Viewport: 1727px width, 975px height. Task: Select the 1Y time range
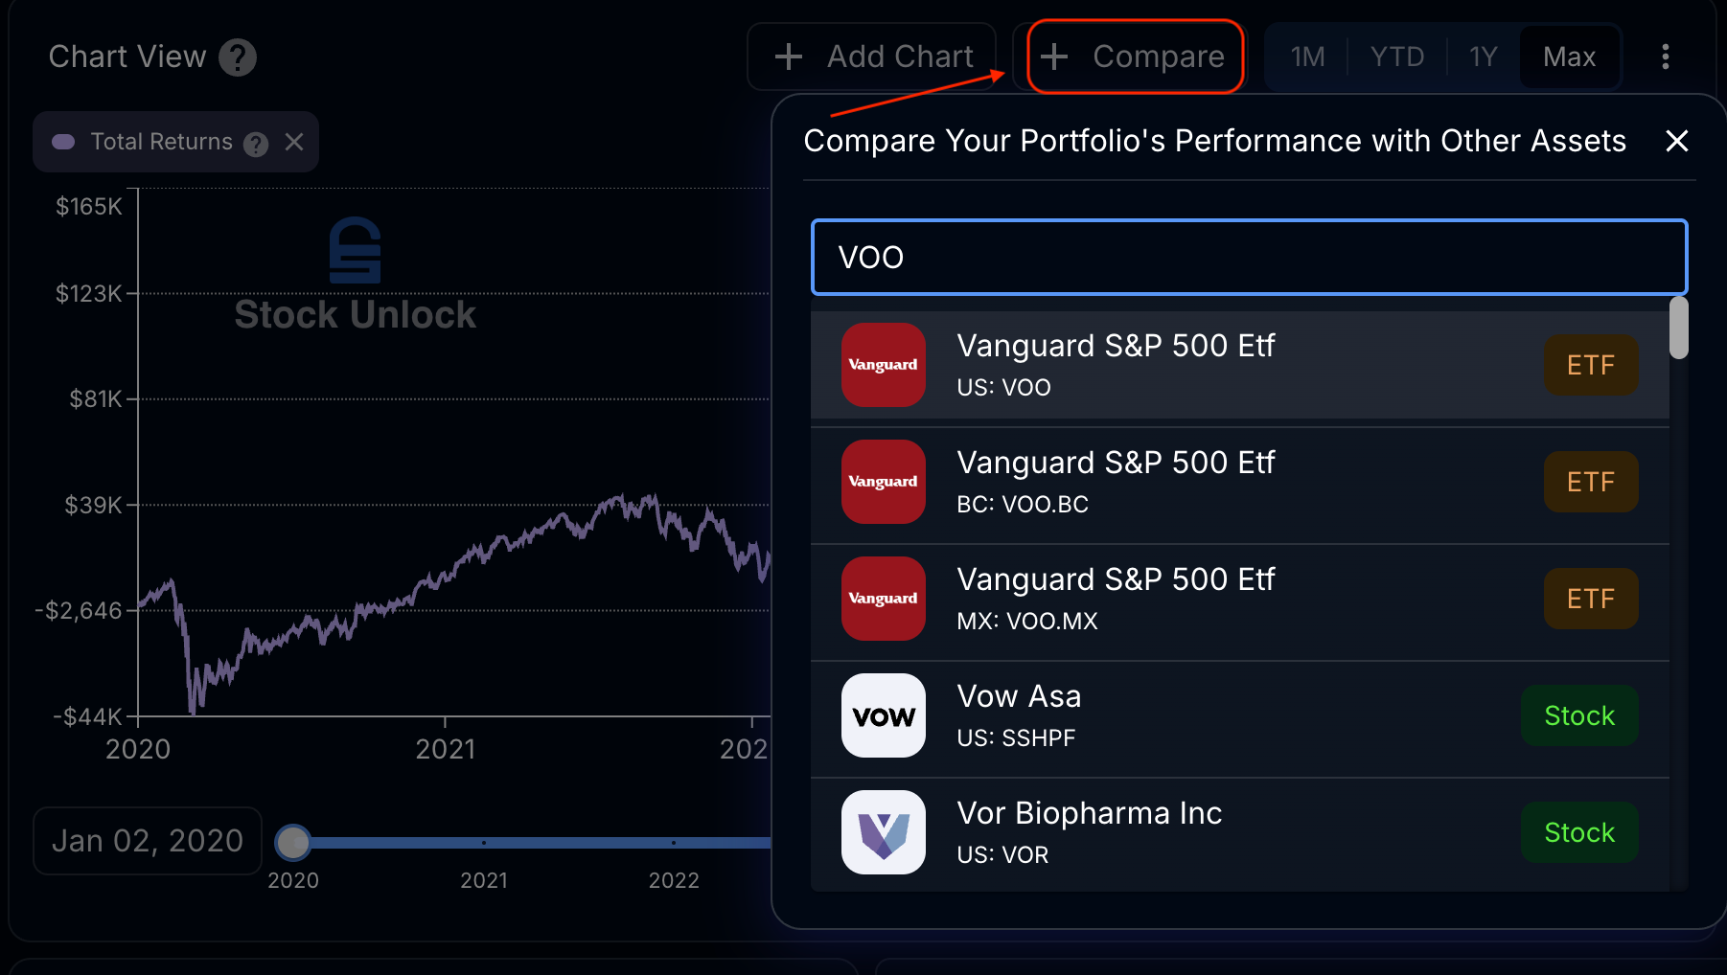tap(1483, 57)
